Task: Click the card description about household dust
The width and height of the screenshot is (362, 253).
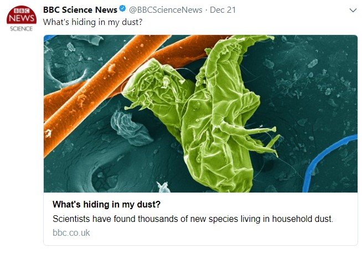Action: click(193, 219)
